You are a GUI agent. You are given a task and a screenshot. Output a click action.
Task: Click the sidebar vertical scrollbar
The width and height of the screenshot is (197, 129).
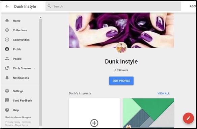40,72
